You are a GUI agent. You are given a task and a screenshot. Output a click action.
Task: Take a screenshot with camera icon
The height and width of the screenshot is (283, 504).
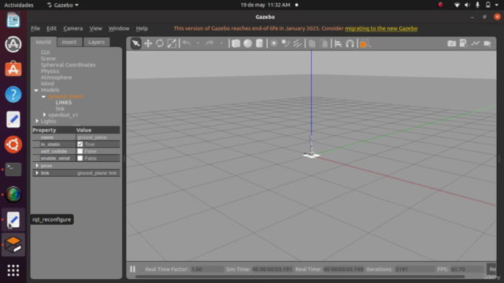tap(451, 43)
